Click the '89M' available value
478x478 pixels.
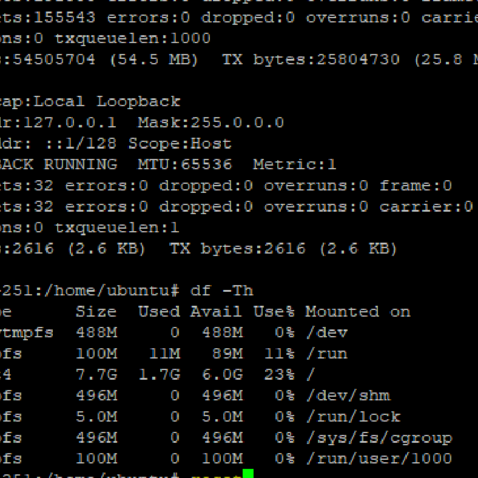228,354
